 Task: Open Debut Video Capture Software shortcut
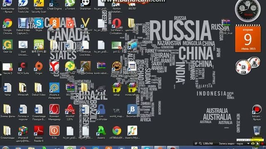[x=23, y=26]
